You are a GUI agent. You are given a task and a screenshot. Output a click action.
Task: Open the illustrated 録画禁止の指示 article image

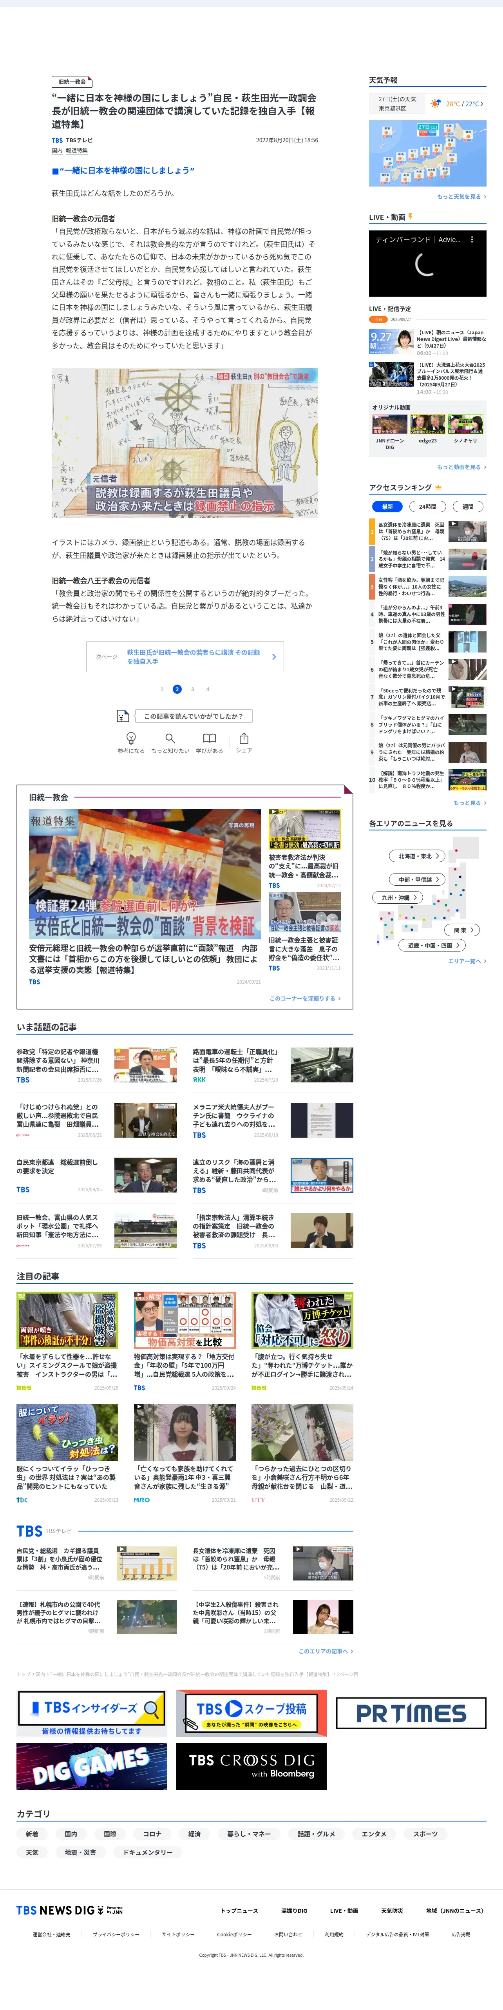(185, 443)
